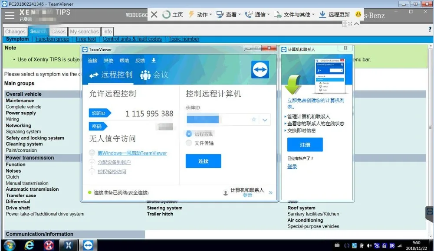Switch to the 会议 meeting tab
This screenshot has width=434, height=251.
coord(154,75)
